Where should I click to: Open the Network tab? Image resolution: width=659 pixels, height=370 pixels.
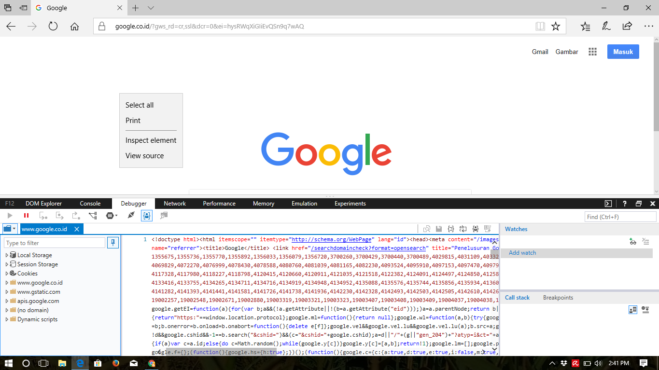(175, 204)
